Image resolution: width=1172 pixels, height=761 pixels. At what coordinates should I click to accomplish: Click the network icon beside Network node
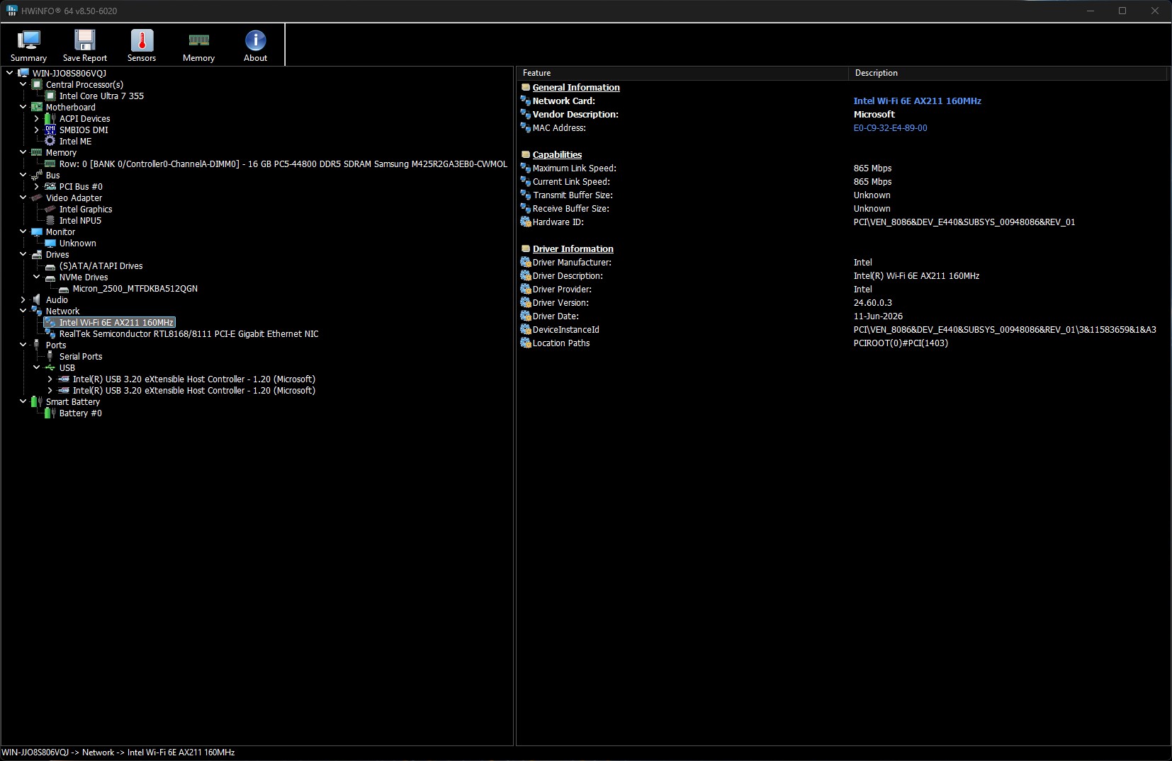click(37, 311)
